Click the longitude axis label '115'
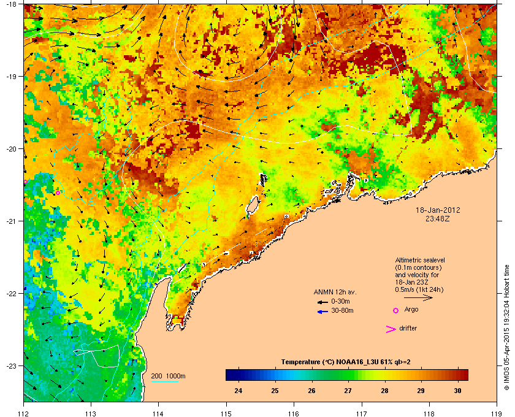This screenshot has width=515, height=417. 226,414
